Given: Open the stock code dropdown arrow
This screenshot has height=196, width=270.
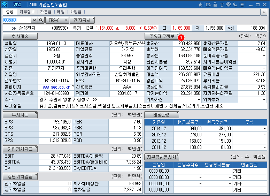Looking at the screenshot, I should (34, 20).
